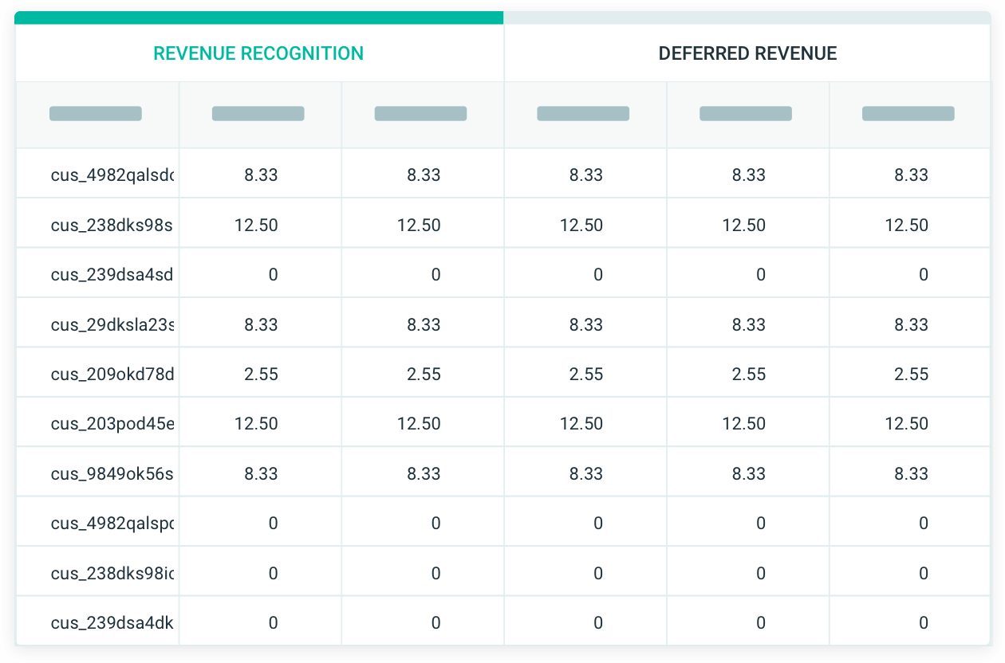Click customer row cus_29dksla23s
The height and width of the screenshot is (663, 1005).
click(96, 323)
